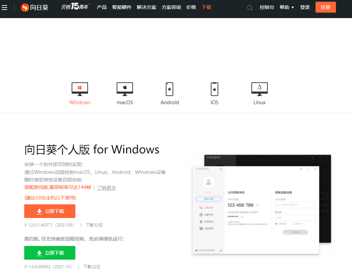Image resolution: width=352 pixels, height=274 pixels.
Task: Switch to the Android tab label
Action: [170, 102]
